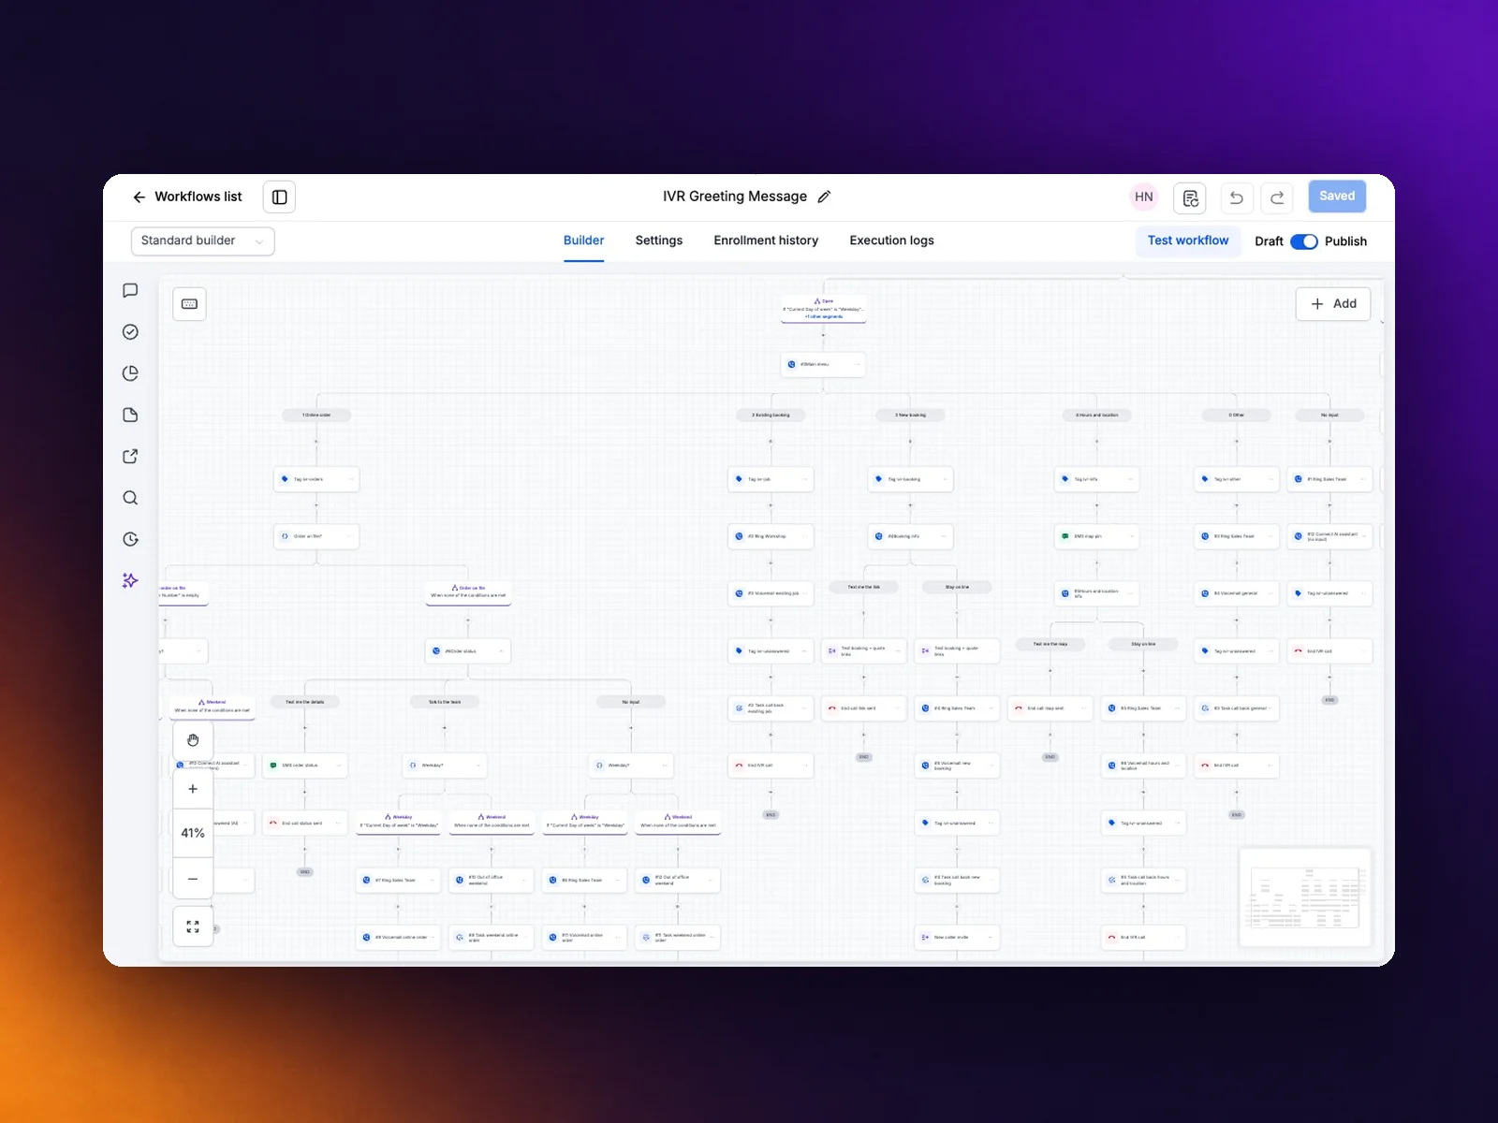Image resolution: width=1498 pixels, height=1123 pixels.
Task: Open the comments chat icon in sidebar
Action: pos(130,290)
